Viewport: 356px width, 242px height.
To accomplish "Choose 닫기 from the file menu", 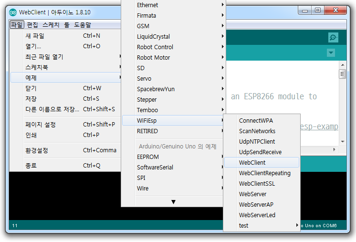I will click(65, 88).
